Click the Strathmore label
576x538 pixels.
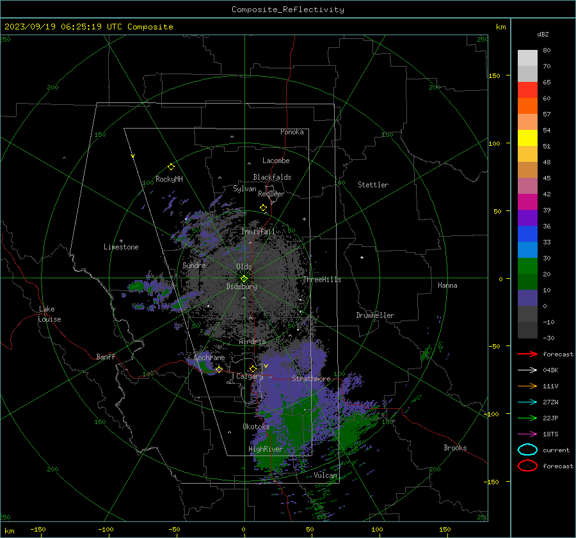(x=311, y=379)
